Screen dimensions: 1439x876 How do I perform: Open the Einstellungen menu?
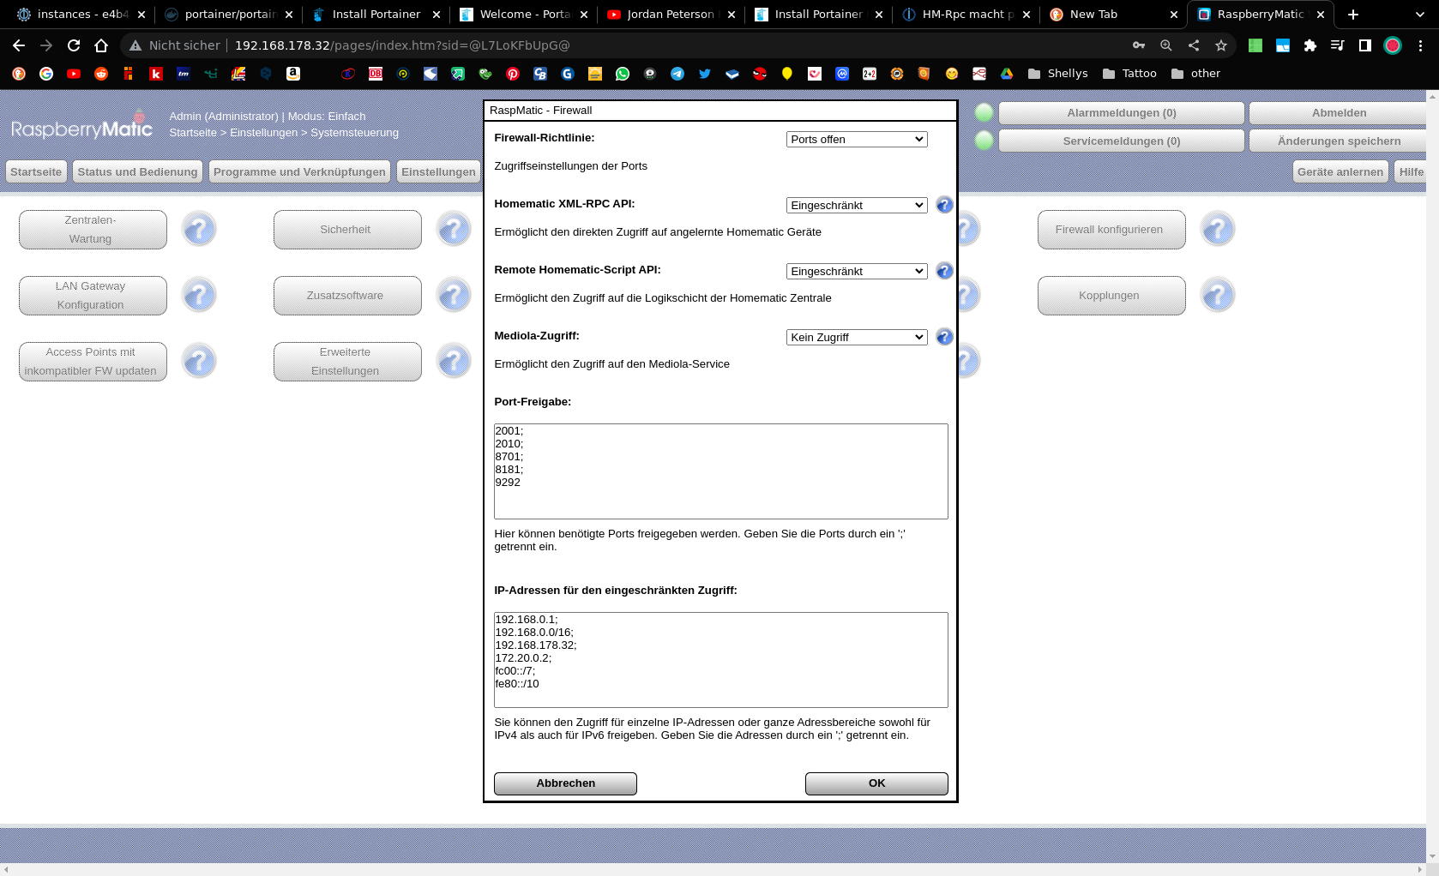(x=438, y=171)
